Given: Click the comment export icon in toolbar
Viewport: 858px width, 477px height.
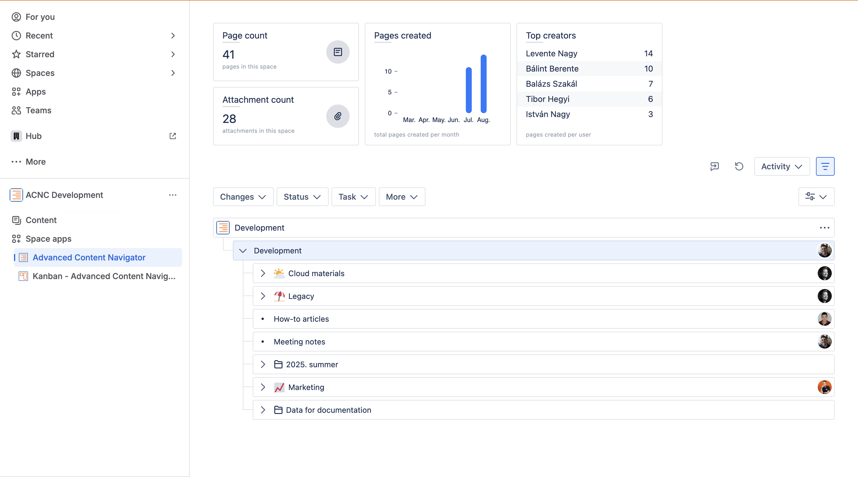Looking at the screenshot, I should pyautogui.click(x=714, y=166).
